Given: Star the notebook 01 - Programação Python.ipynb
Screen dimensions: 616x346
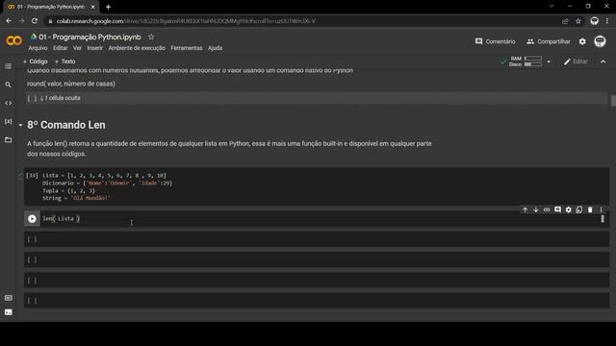Looking at the screenshot, I should click(x=151, y=37).
